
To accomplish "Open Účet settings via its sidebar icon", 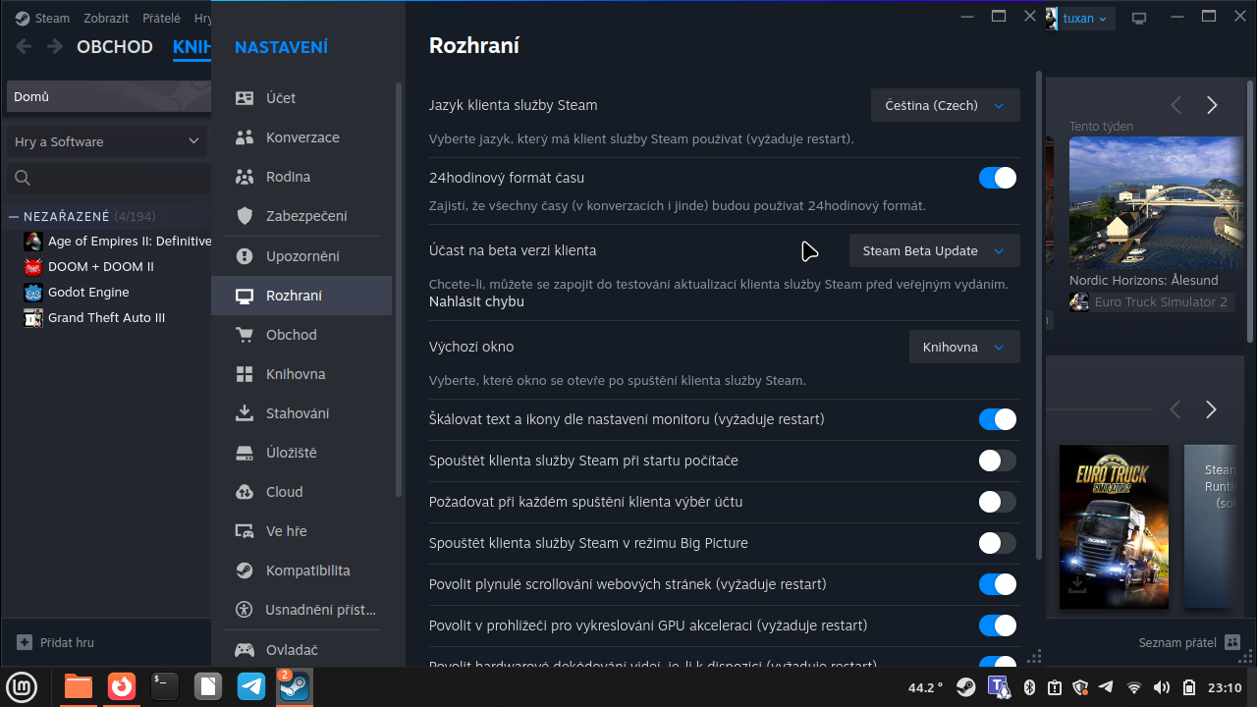I will (246, 98).
